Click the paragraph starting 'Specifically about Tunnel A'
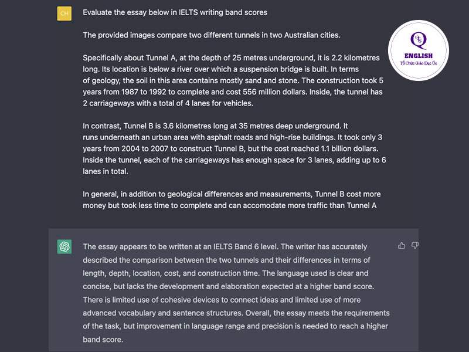This screenshot has width=469, height=352. (x=233, y=80)
